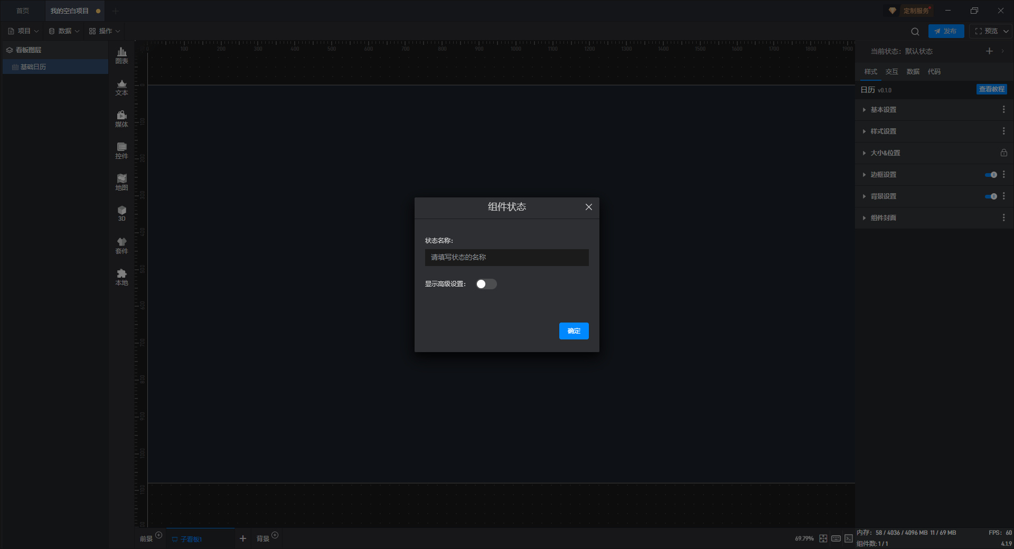Image resolution: width=1014 pixels, height=549 pixels.
Task: Click the plus circle next to 前景
Action: pyautogui.click(x=158, y=535)
